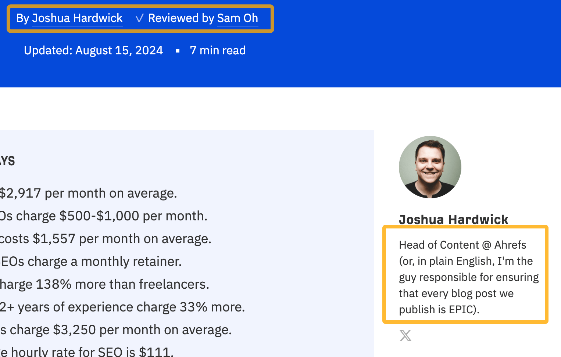Click the $2,917 per month average line
The image size is (561, 357).
[88, 193]
